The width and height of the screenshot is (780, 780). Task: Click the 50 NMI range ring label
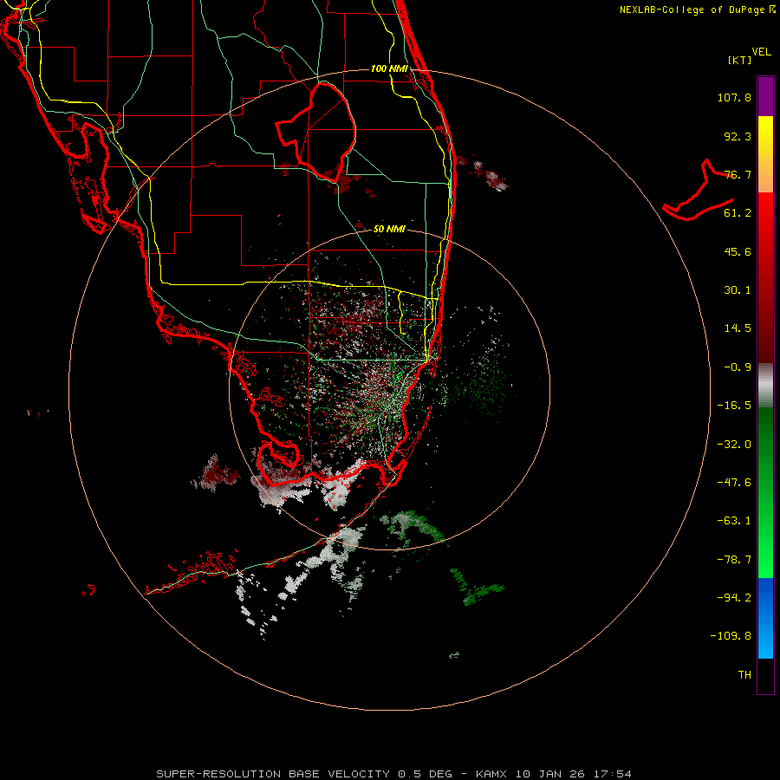tap(389, 230)
